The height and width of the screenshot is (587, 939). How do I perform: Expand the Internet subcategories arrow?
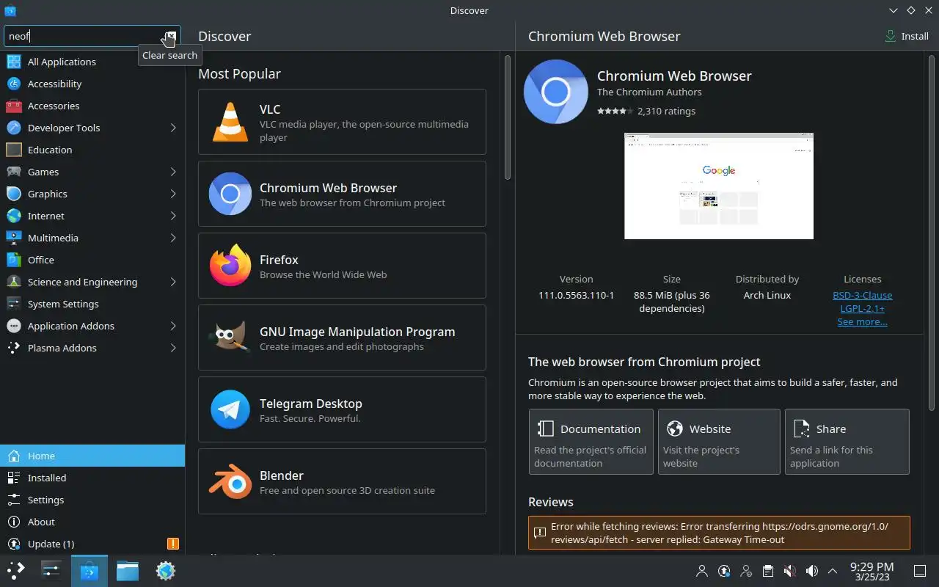click(173, 216)
